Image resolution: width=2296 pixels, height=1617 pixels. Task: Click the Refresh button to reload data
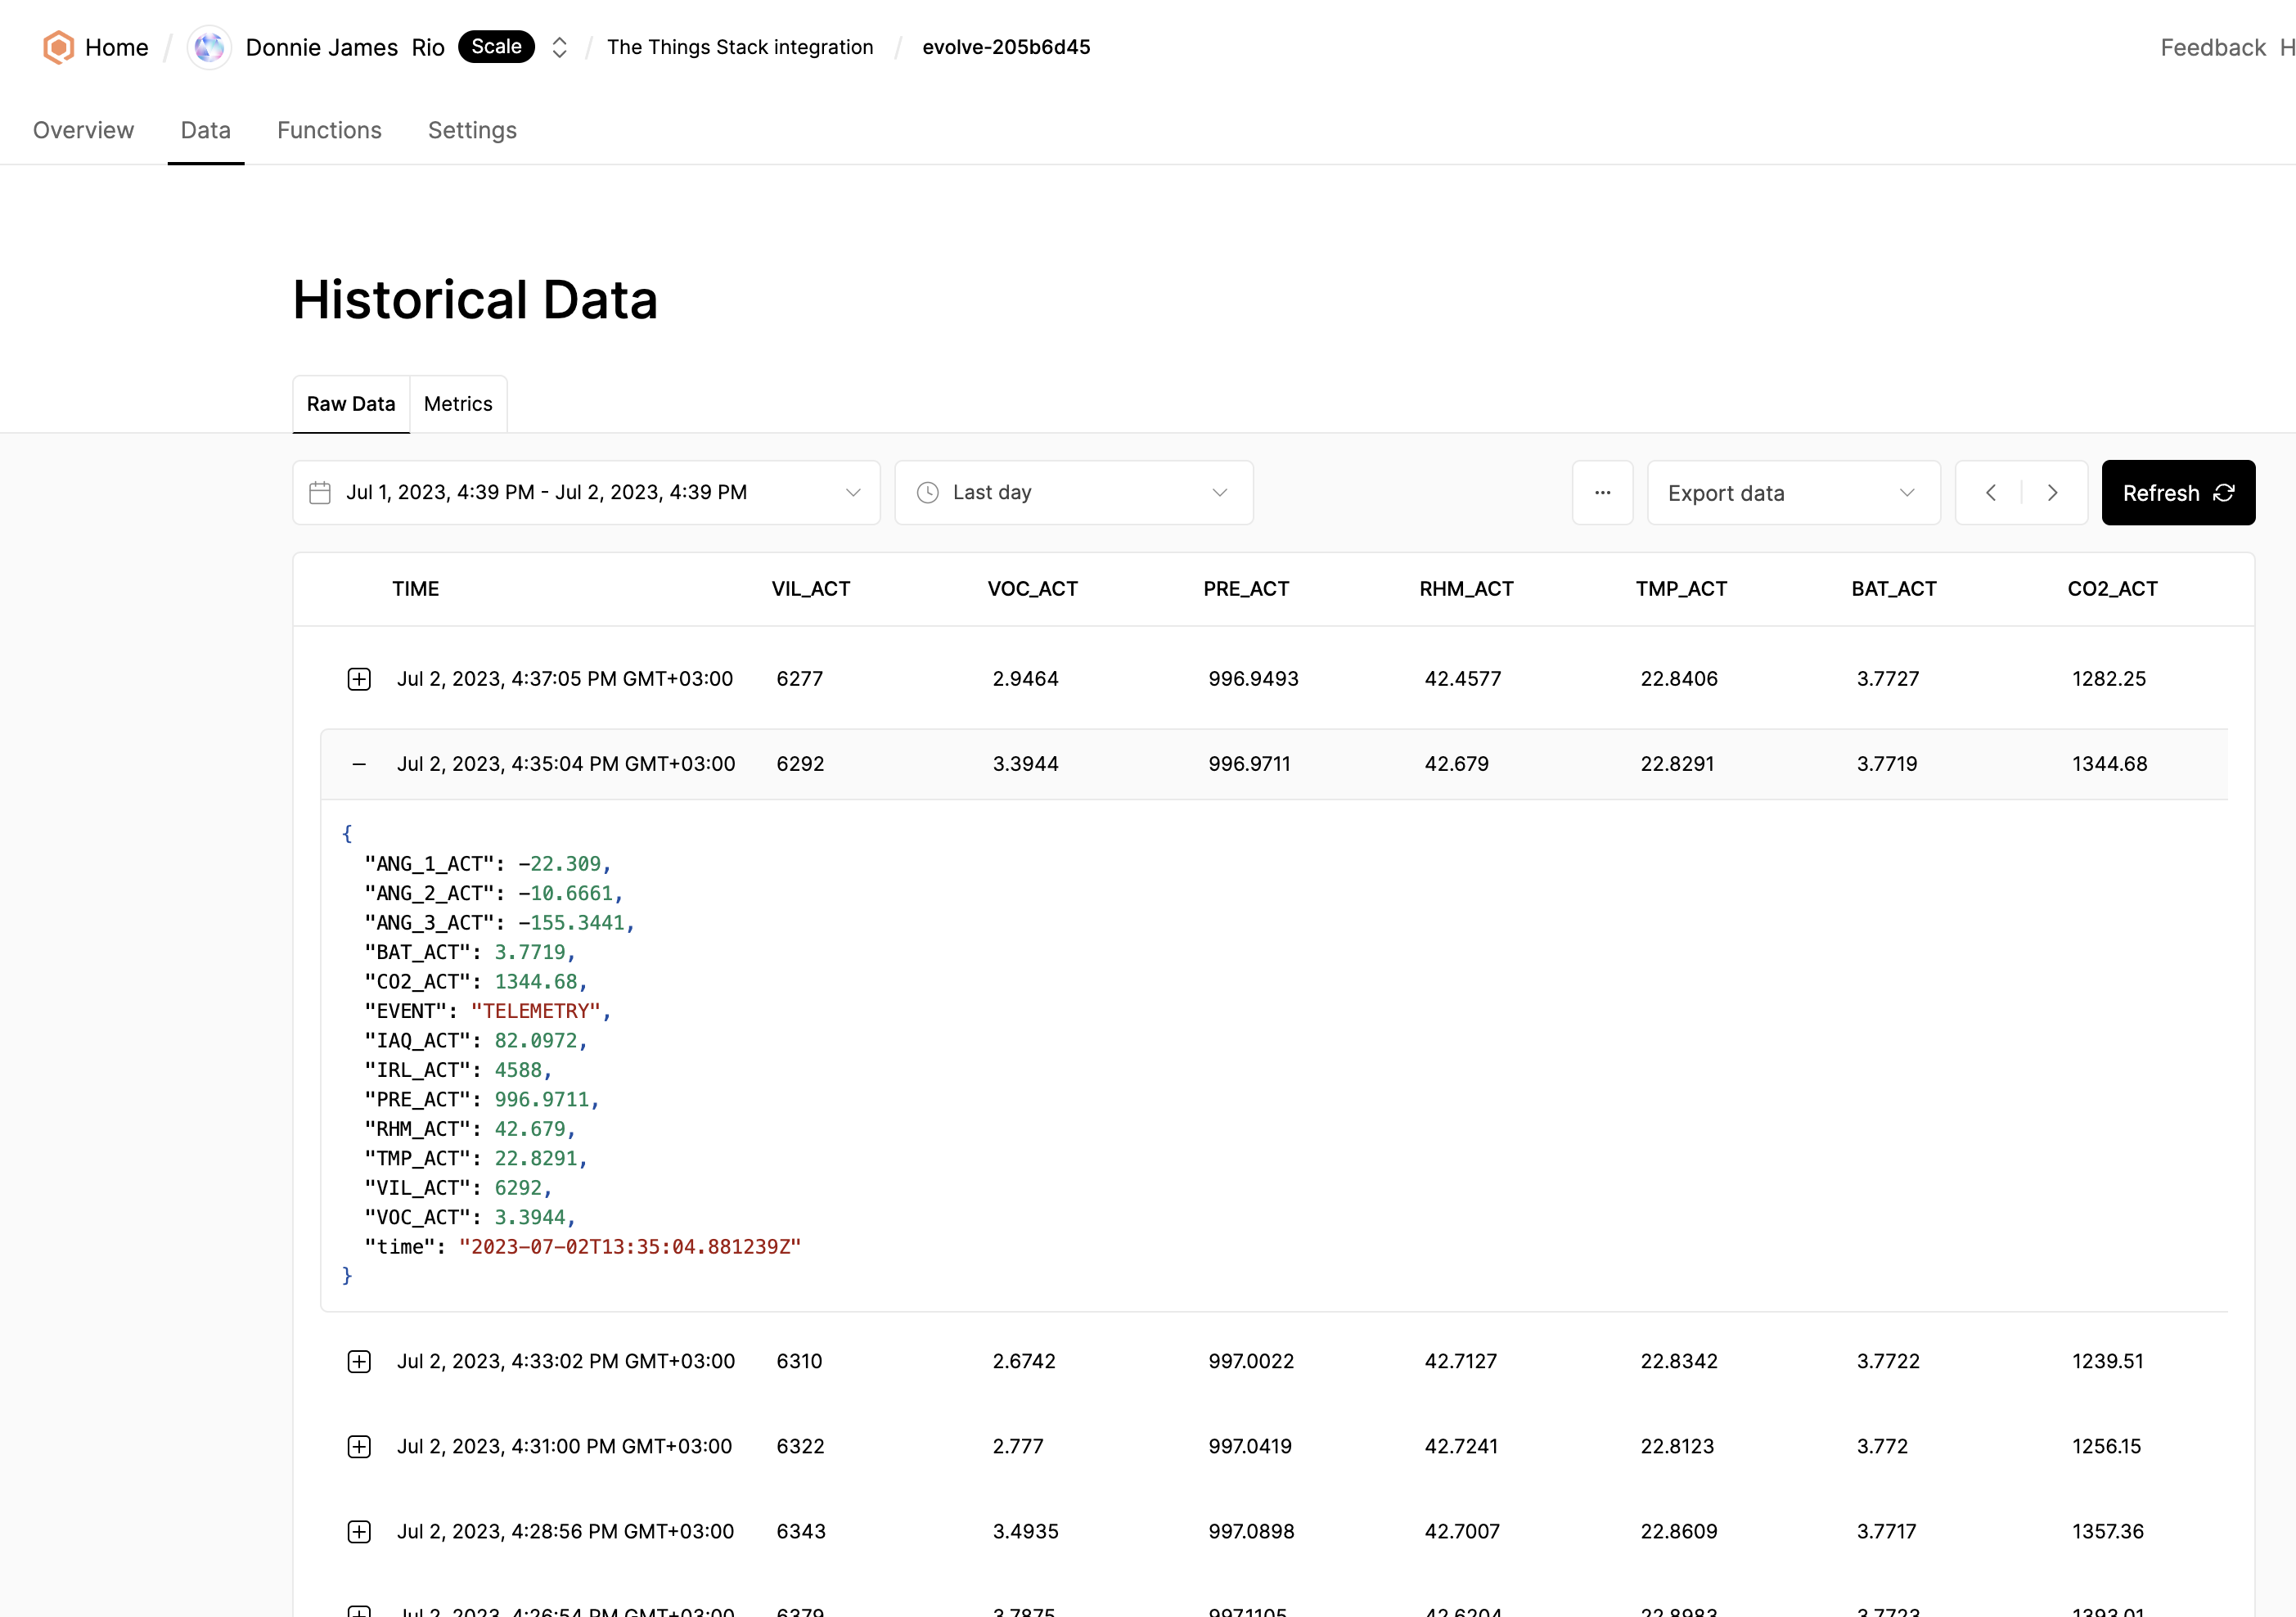tap(2179, 492)
